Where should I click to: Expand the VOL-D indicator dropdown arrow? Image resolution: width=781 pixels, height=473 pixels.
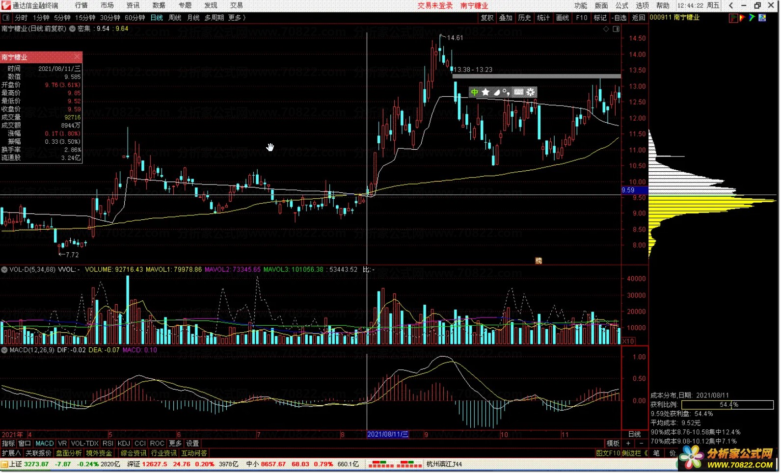4,269
